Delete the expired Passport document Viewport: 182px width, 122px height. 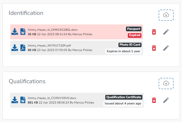pos(154,32)
